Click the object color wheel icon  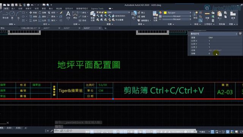click(x=160, y=13)
